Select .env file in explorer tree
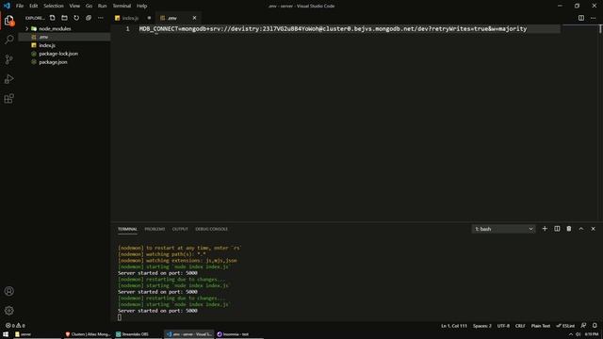The height and width of the screenshot is (339, 603). [65, 37]
